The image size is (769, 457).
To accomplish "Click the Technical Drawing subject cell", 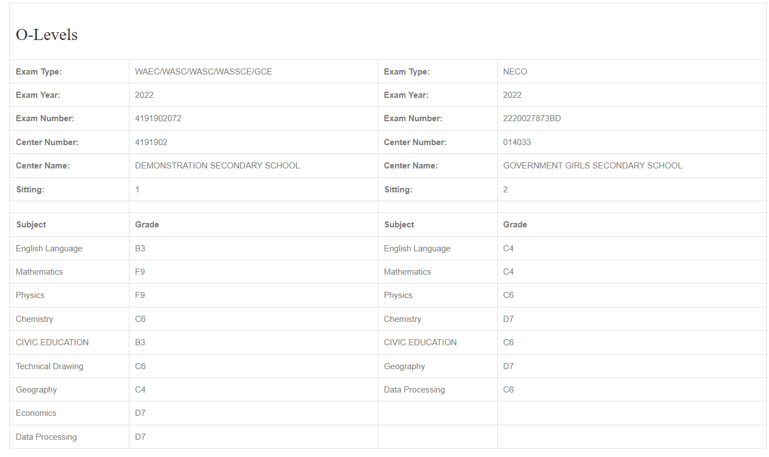I will pos(49,366).
